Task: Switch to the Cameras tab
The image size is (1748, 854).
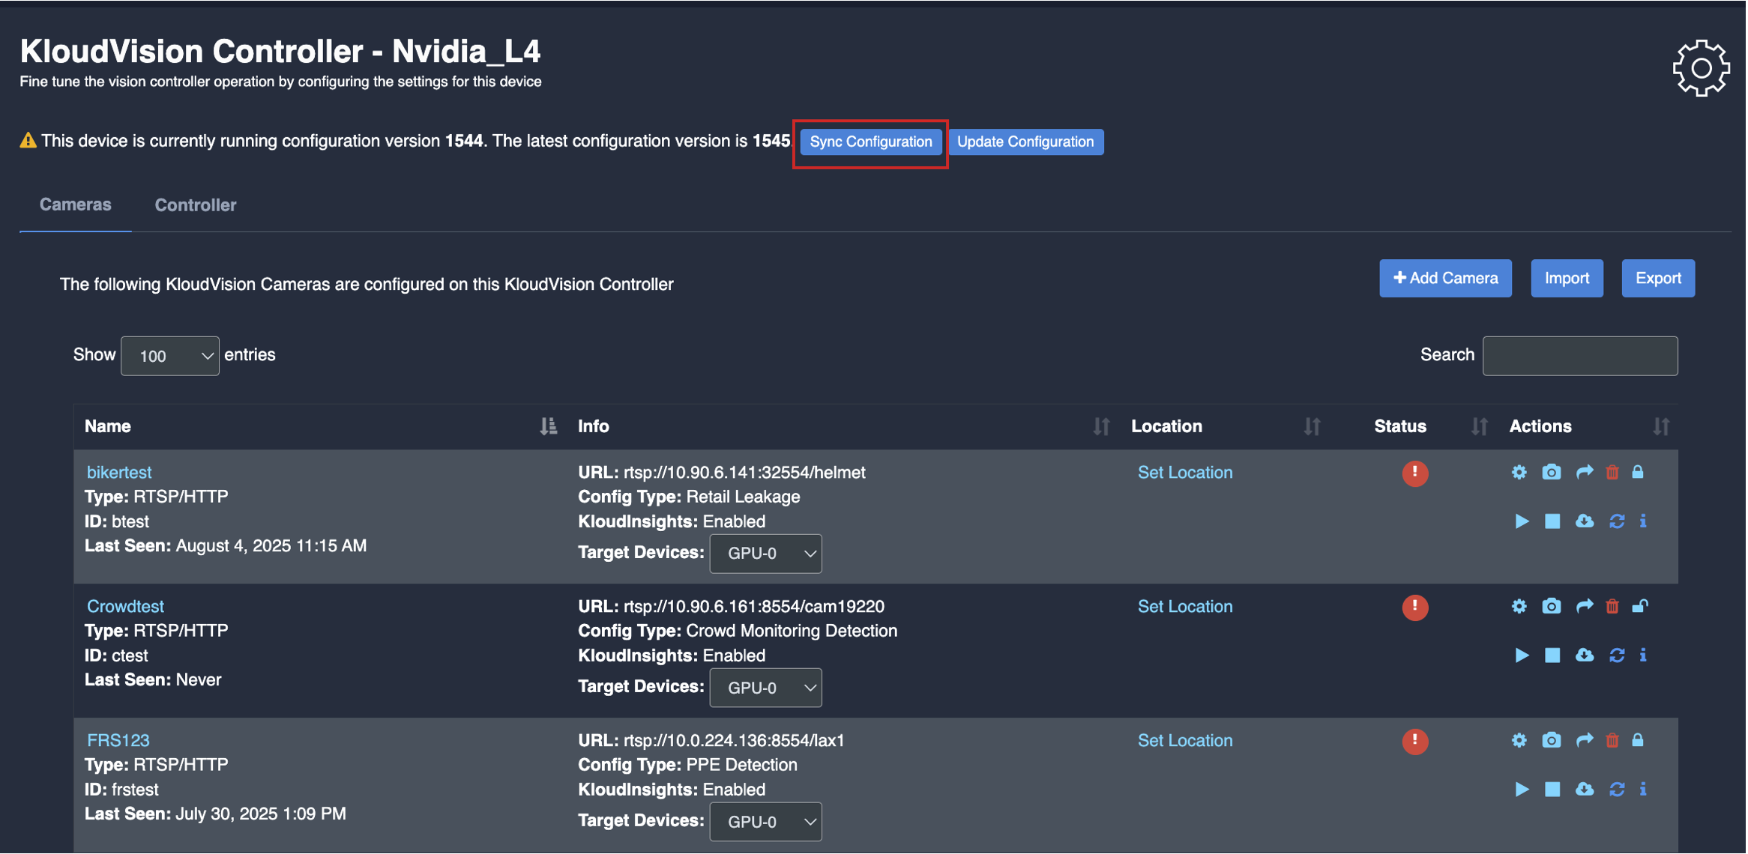Action: [x=75, y=205]
